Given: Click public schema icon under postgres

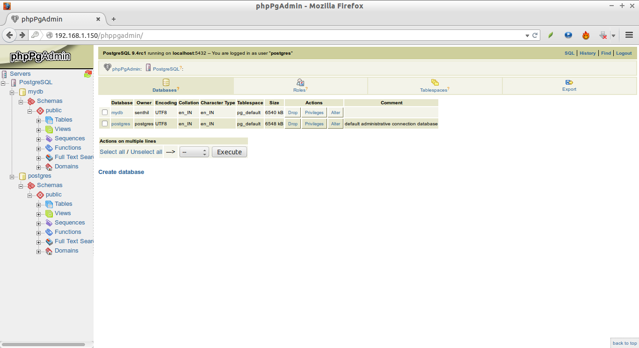Looking at the screenshot, I should pos(40,195).
